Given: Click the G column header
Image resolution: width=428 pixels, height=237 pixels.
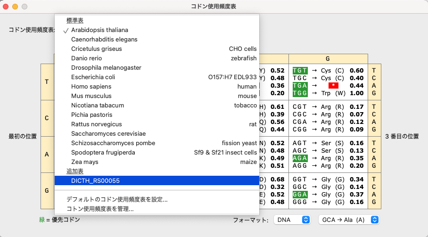Looking at the screenshot, I should point(328,59).
